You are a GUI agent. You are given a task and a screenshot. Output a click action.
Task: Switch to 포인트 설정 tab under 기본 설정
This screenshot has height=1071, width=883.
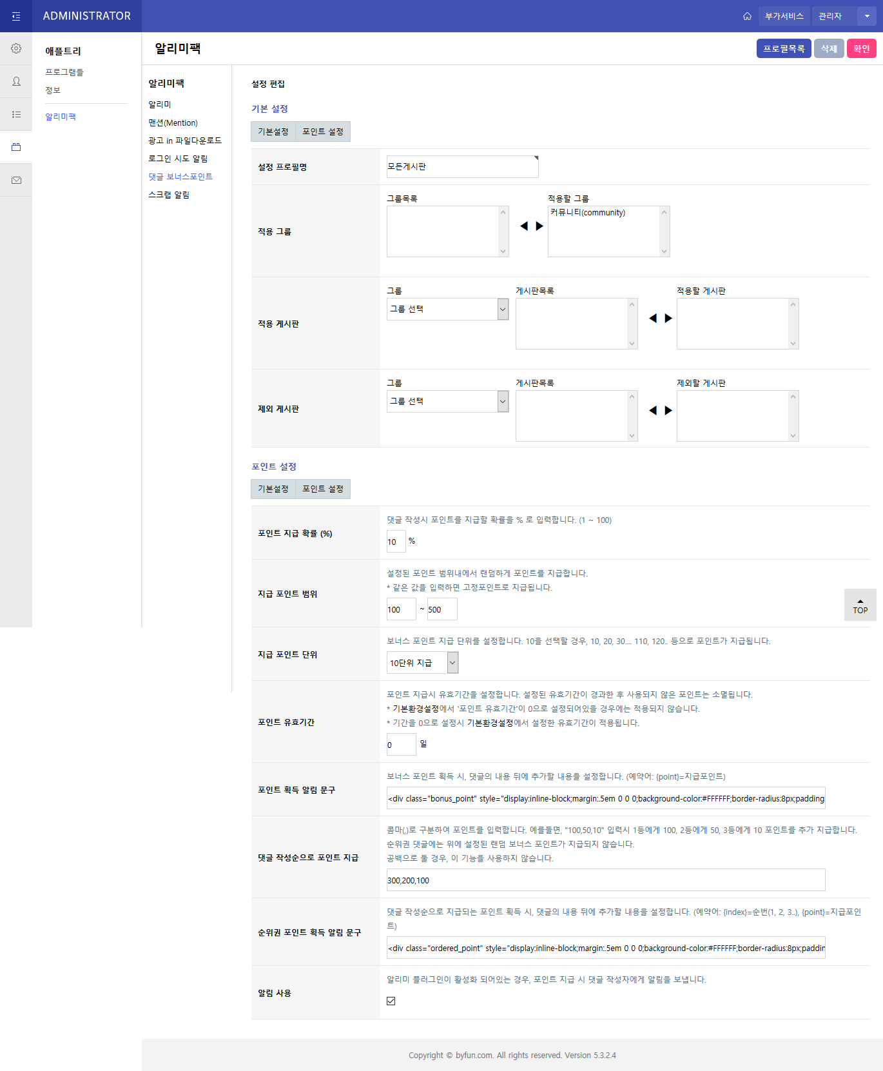pyautogui.click(x=323, y=132)
